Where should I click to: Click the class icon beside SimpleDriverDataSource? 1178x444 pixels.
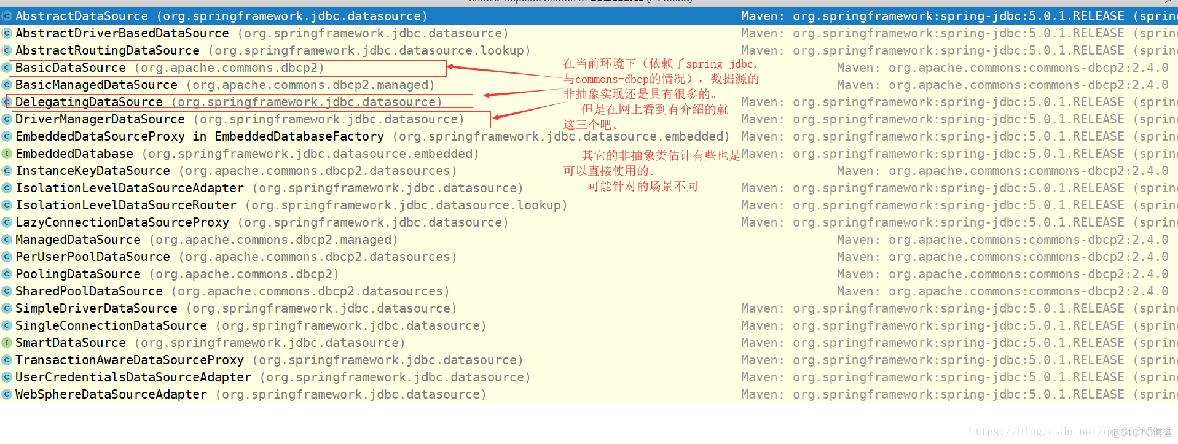(6, 308)
